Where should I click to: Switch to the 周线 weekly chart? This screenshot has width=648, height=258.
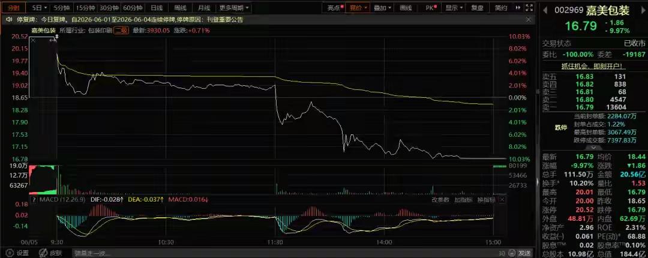180,7
